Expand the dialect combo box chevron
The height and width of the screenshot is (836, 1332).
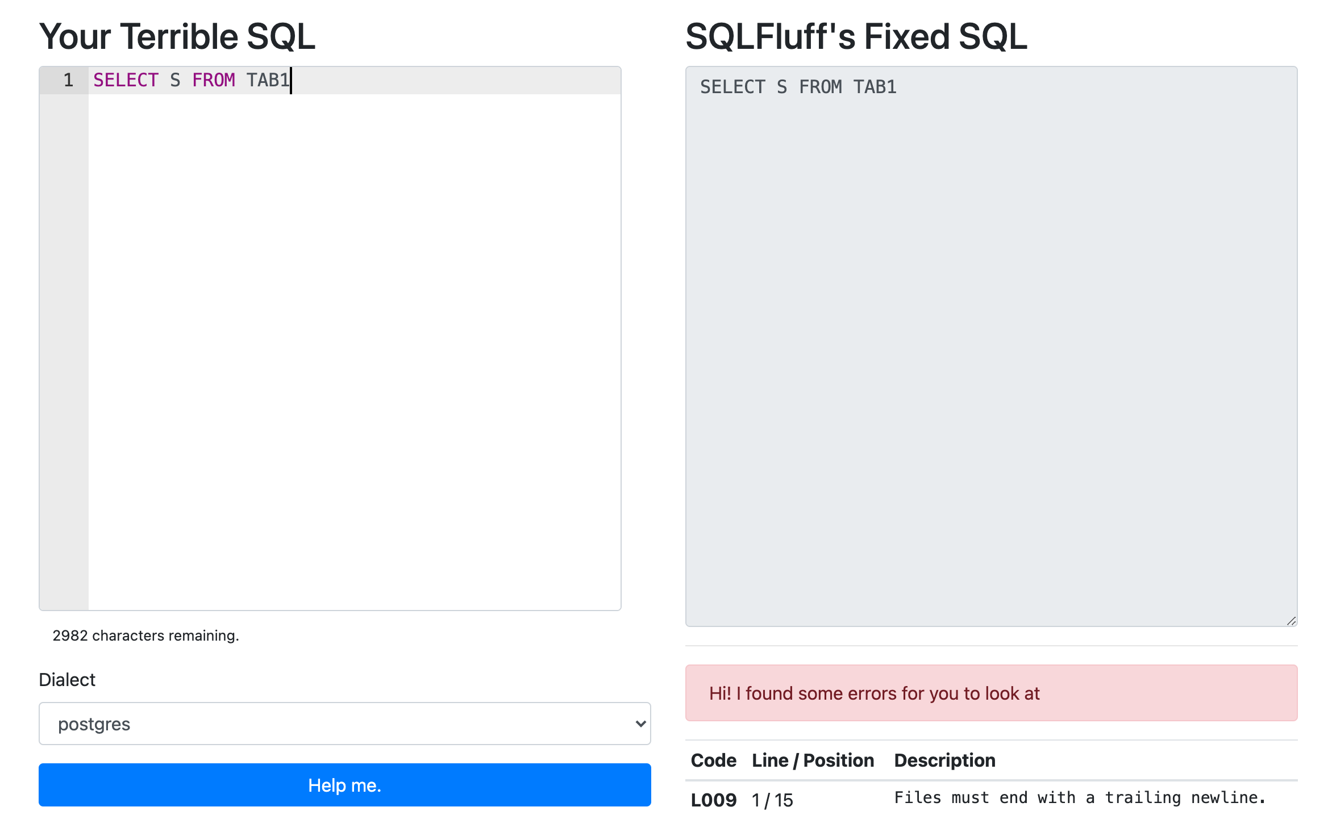click(639, 724)
